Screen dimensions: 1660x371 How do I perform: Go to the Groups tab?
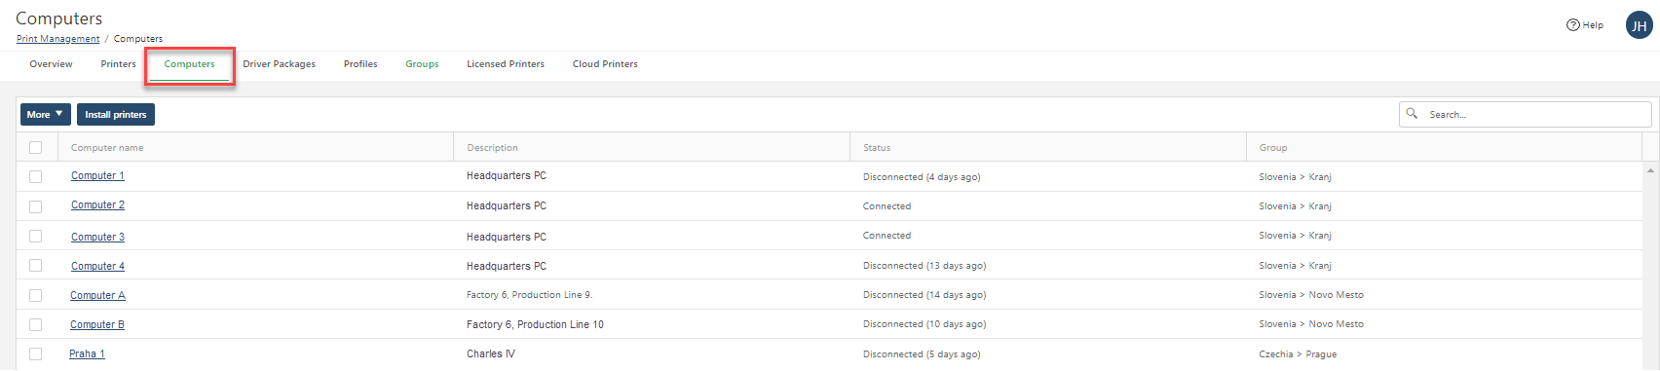coord(422,64)
